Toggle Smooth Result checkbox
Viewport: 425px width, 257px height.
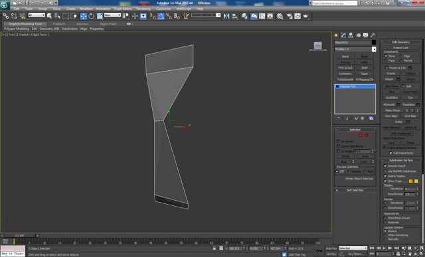pos(385,166)
